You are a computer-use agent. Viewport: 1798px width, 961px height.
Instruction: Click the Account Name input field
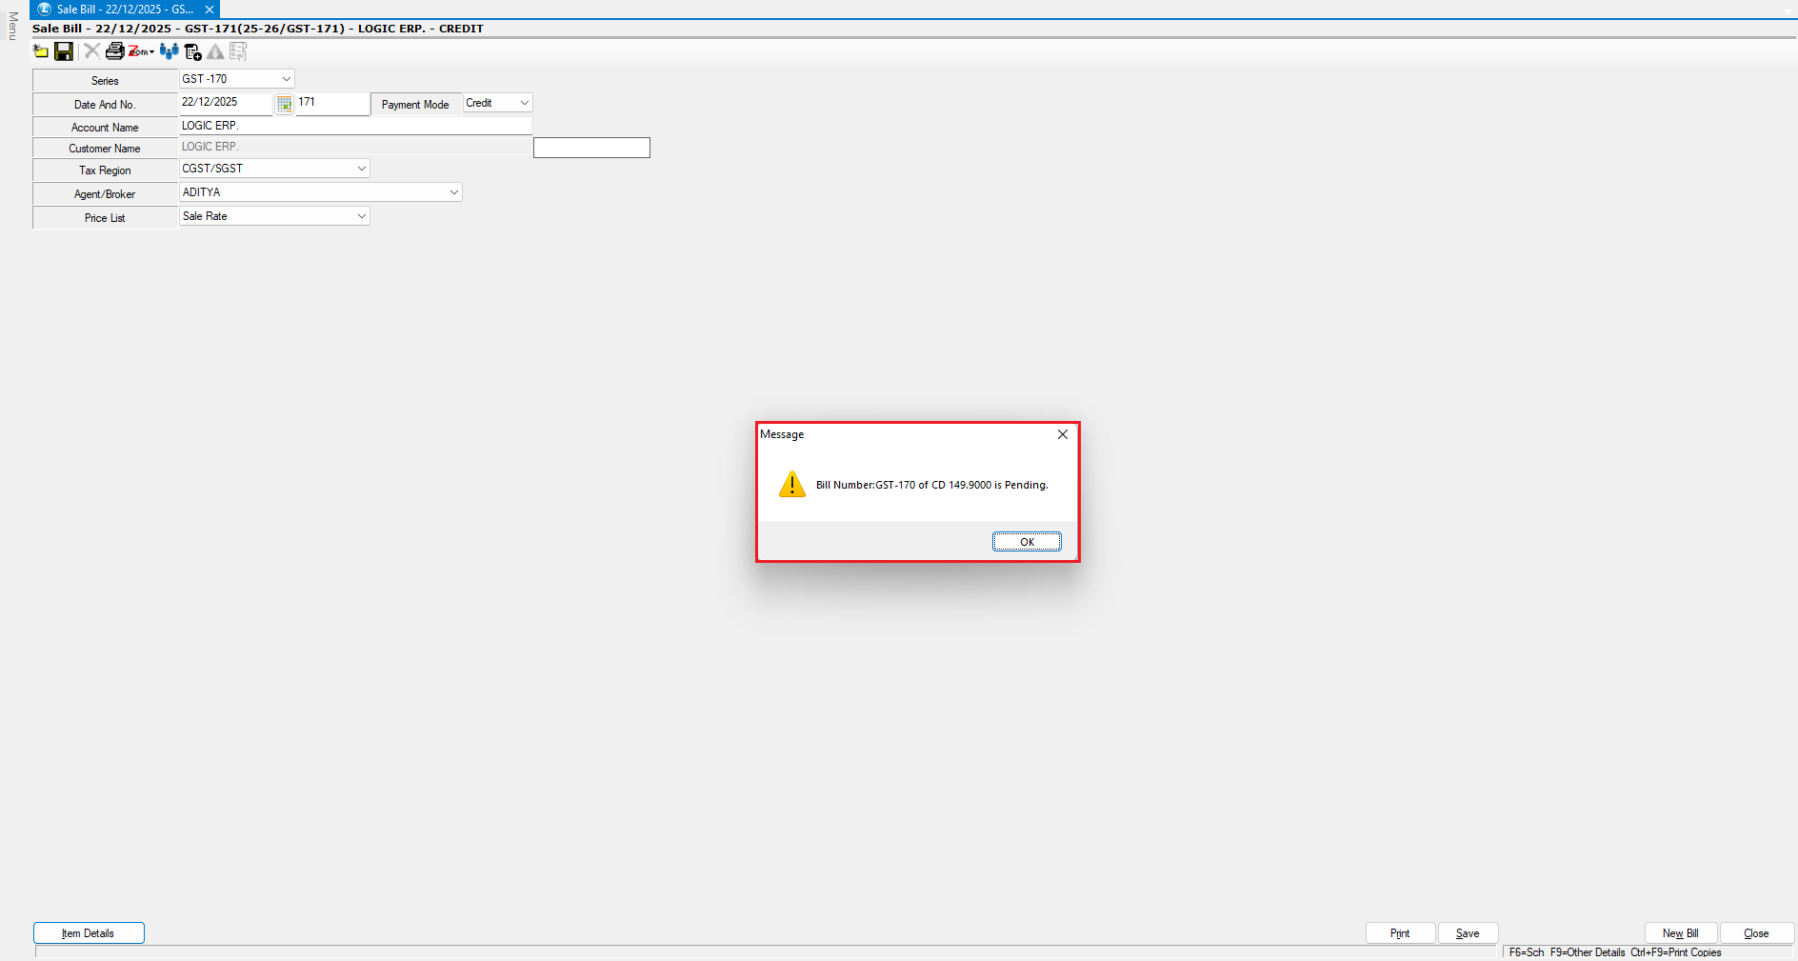click(355, 126)
